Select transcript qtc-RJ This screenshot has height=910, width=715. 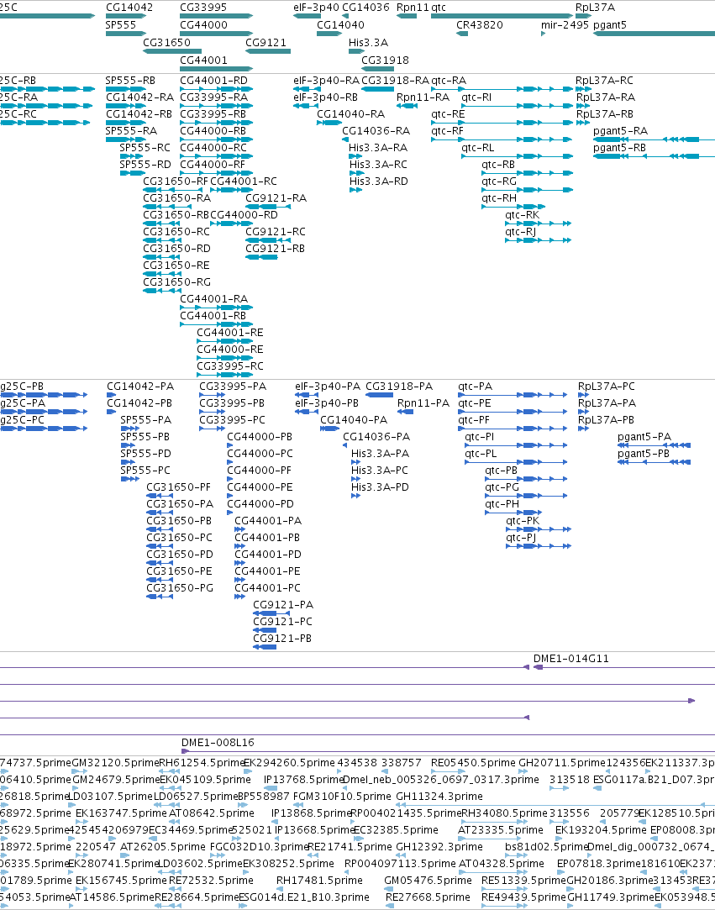pyautogui.click(x=521, y=232)
